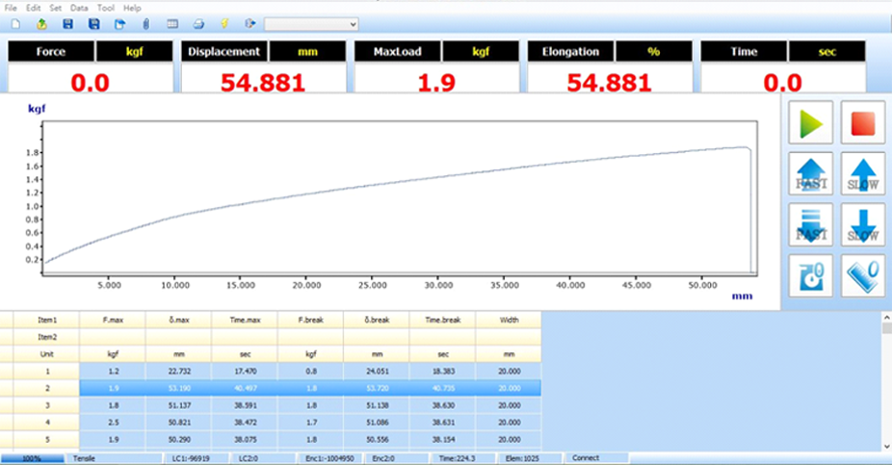This screenshot has width=892, height=465.
Task: Click the F.max column header
Action: point(112,319)
